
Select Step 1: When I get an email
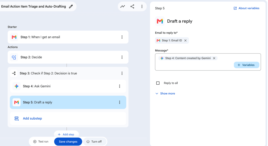(68, 37)
